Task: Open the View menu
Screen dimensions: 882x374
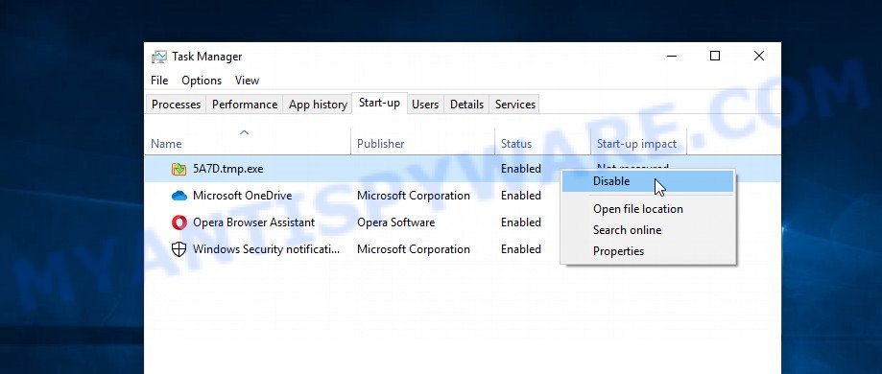Action: point(247,81)
